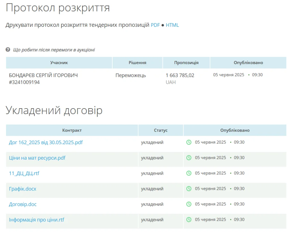Screen dimensions: 291x232
Task: Open 'Що робити після перемоги в аукціоні' help
Action: coord(54,50)
